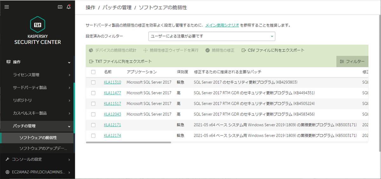This screenshot has width=381, height=179.
Task: Sort by 修正するために推奨される主要なパッチ column header
Action: (x=228, y=72)
